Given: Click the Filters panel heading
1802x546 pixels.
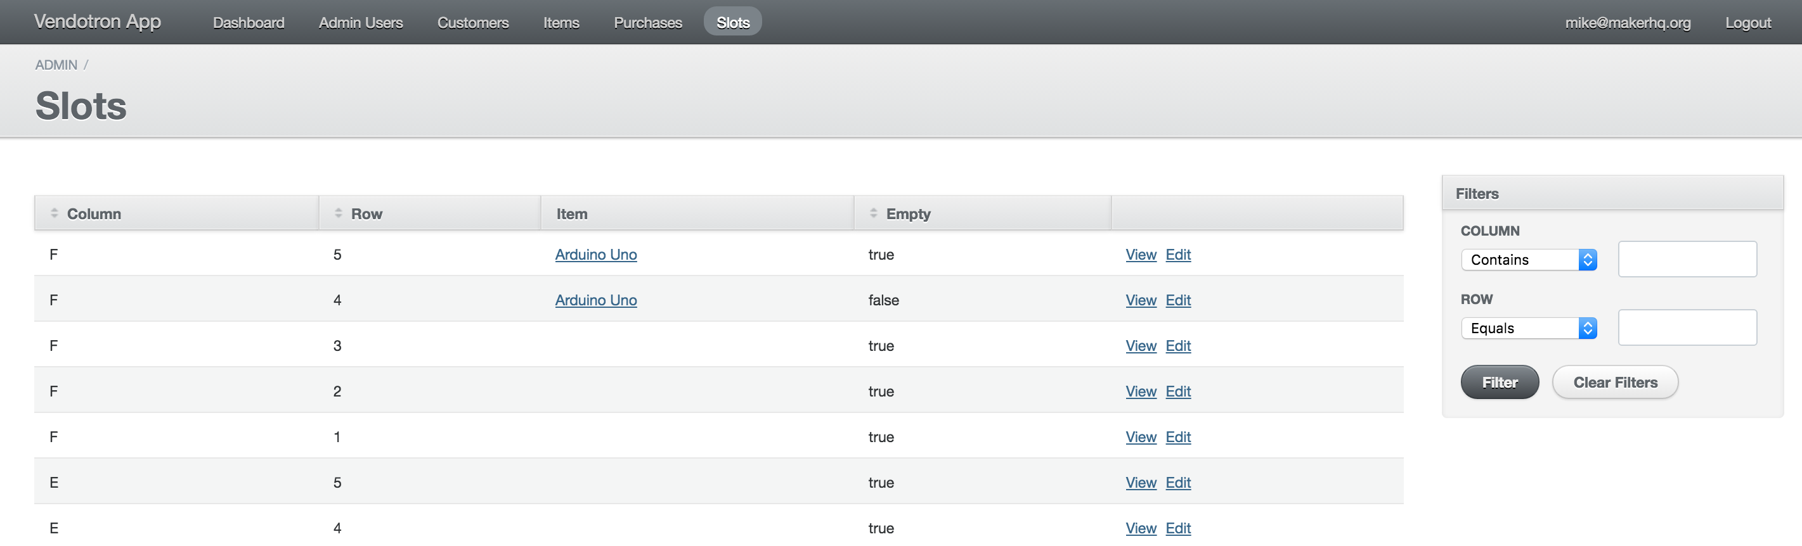Looking at the screenshot, I should point(1477,194).
